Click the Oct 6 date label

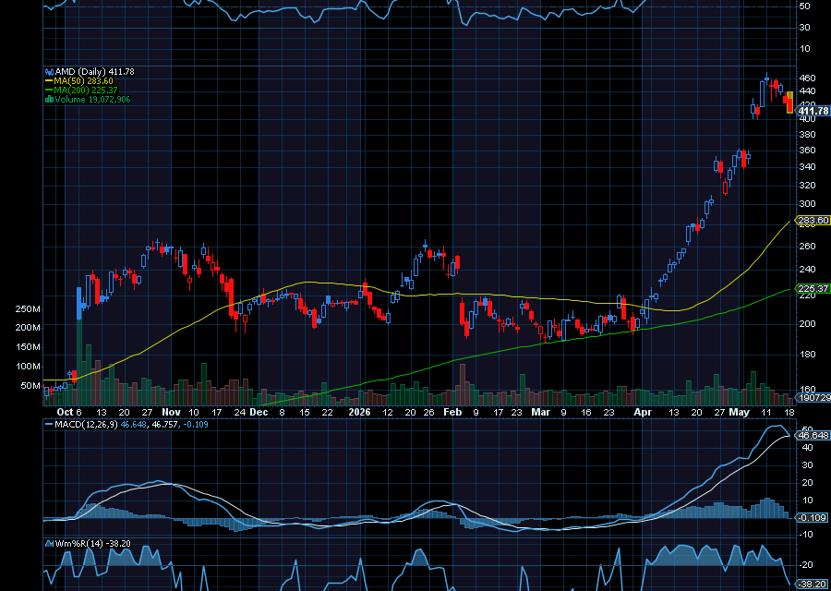pyautogui.click(x=69, y=413)
